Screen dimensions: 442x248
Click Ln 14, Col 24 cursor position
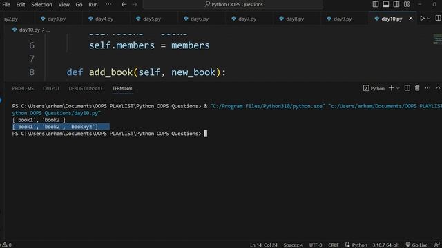point(264,245)
